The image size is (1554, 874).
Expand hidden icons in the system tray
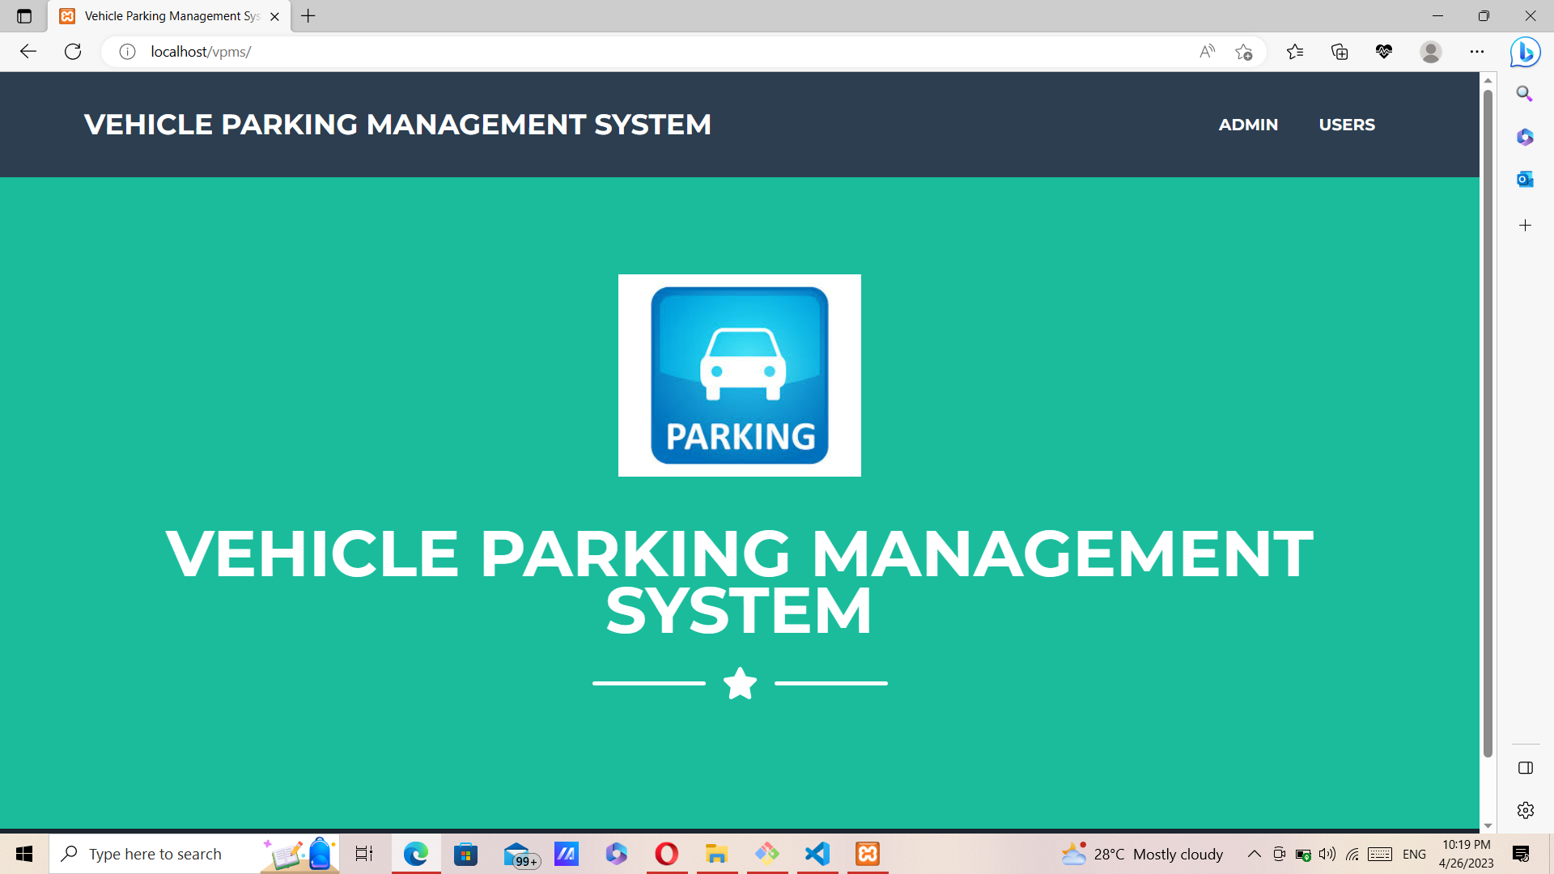[1255, 854]
